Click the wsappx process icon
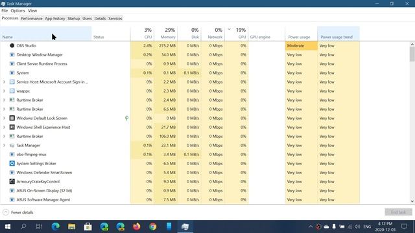Viewport: 415px width, 233px height. [12, 91]
